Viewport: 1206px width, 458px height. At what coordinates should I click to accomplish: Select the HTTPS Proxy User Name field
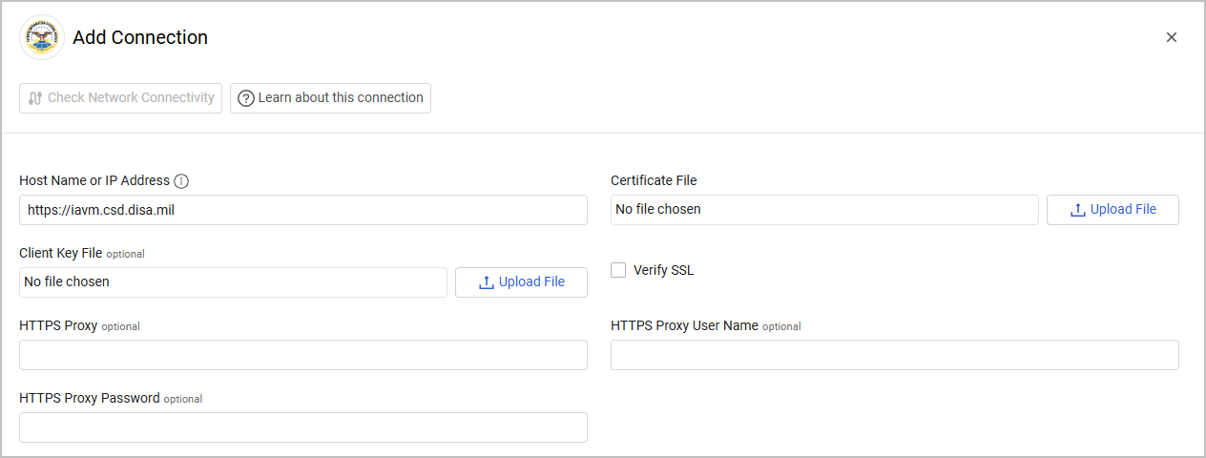(895, 355)
